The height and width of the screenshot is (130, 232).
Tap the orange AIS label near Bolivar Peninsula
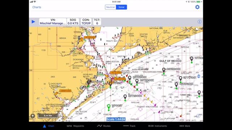click(x=116, y=73)
